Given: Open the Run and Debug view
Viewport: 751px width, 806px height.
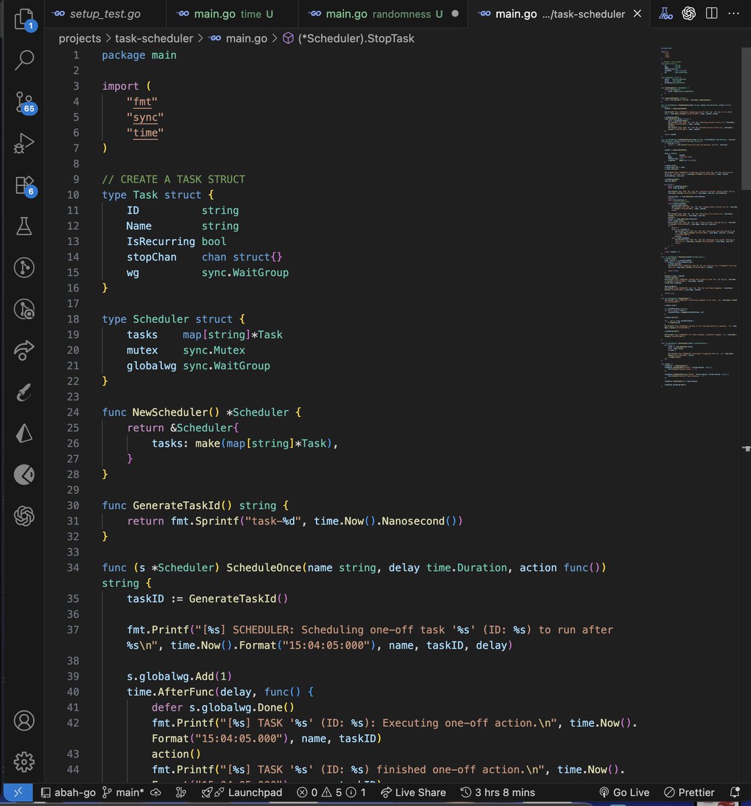Looking at the screenshot, I should click(24, 142).
